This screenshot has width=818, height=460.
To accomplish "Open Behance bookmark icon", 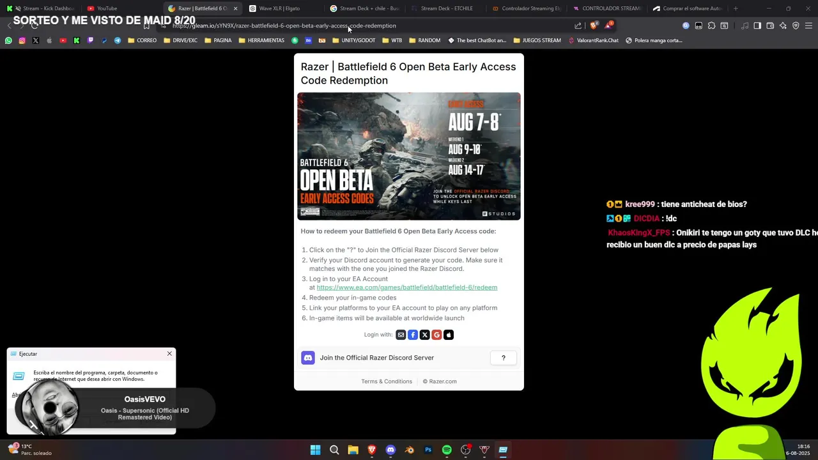I will click(x=309, y=40).
